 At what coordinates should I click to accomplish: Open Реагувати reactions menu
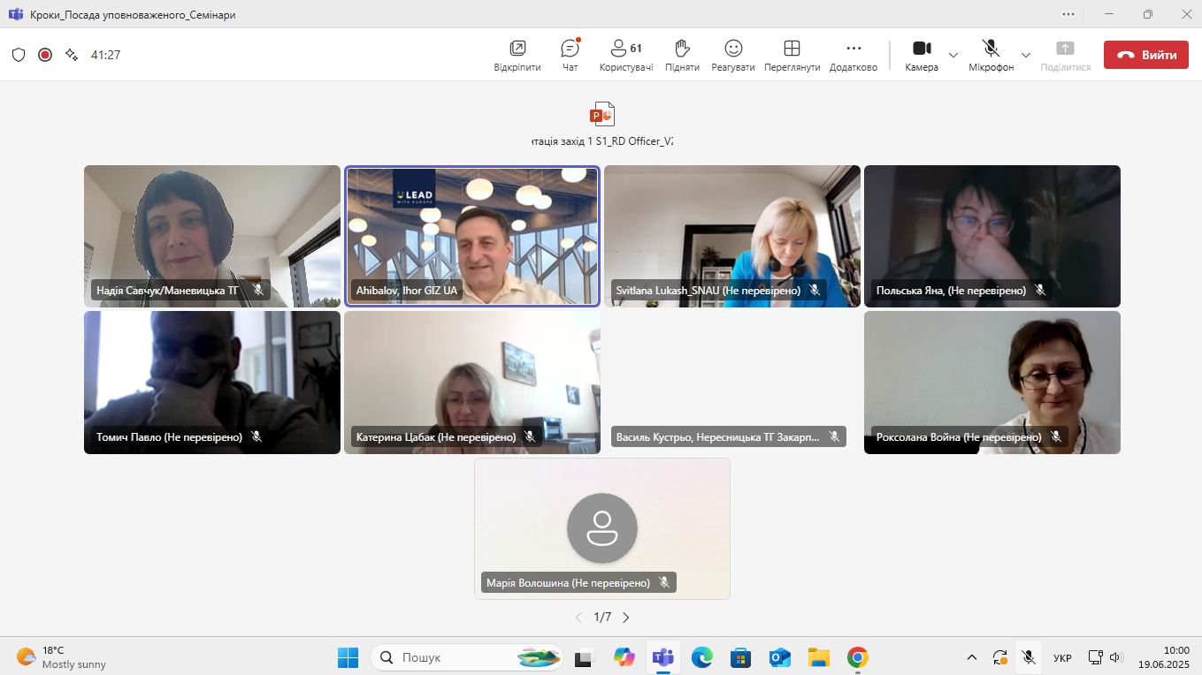click(733, 55)
